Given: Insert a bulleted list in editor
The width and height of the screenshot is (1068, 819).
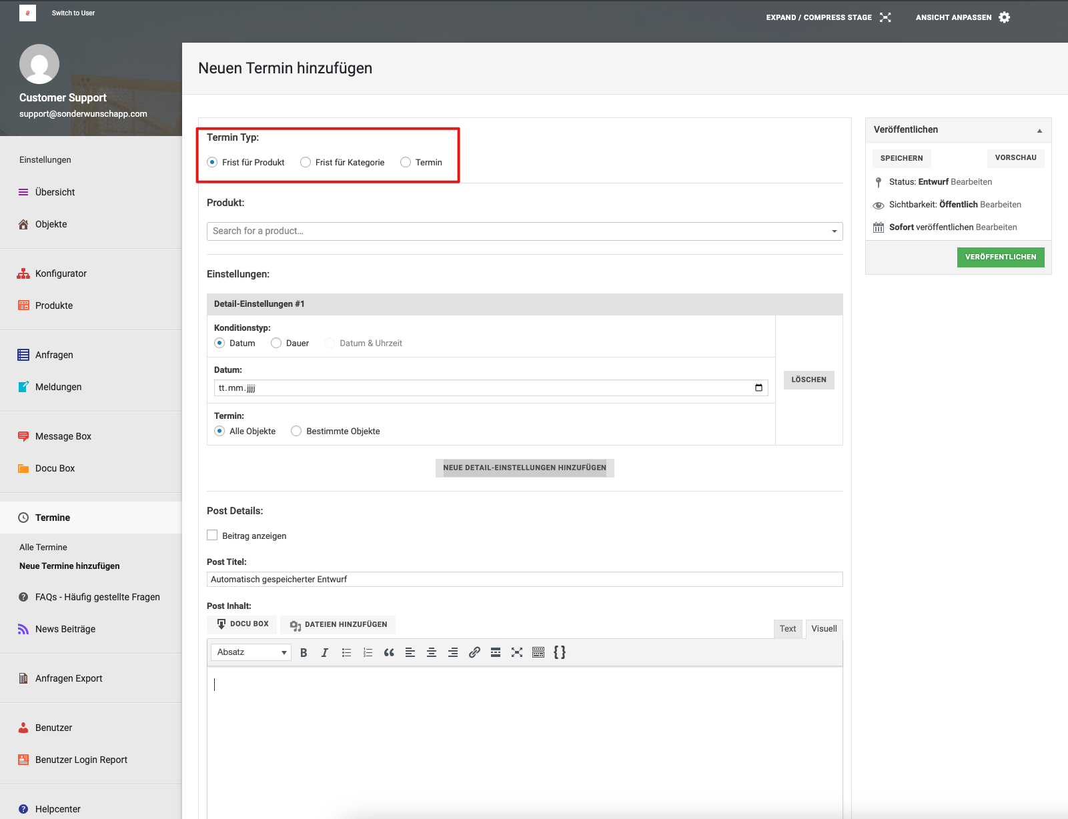Looking at the screenshot, I should [346, 652].
